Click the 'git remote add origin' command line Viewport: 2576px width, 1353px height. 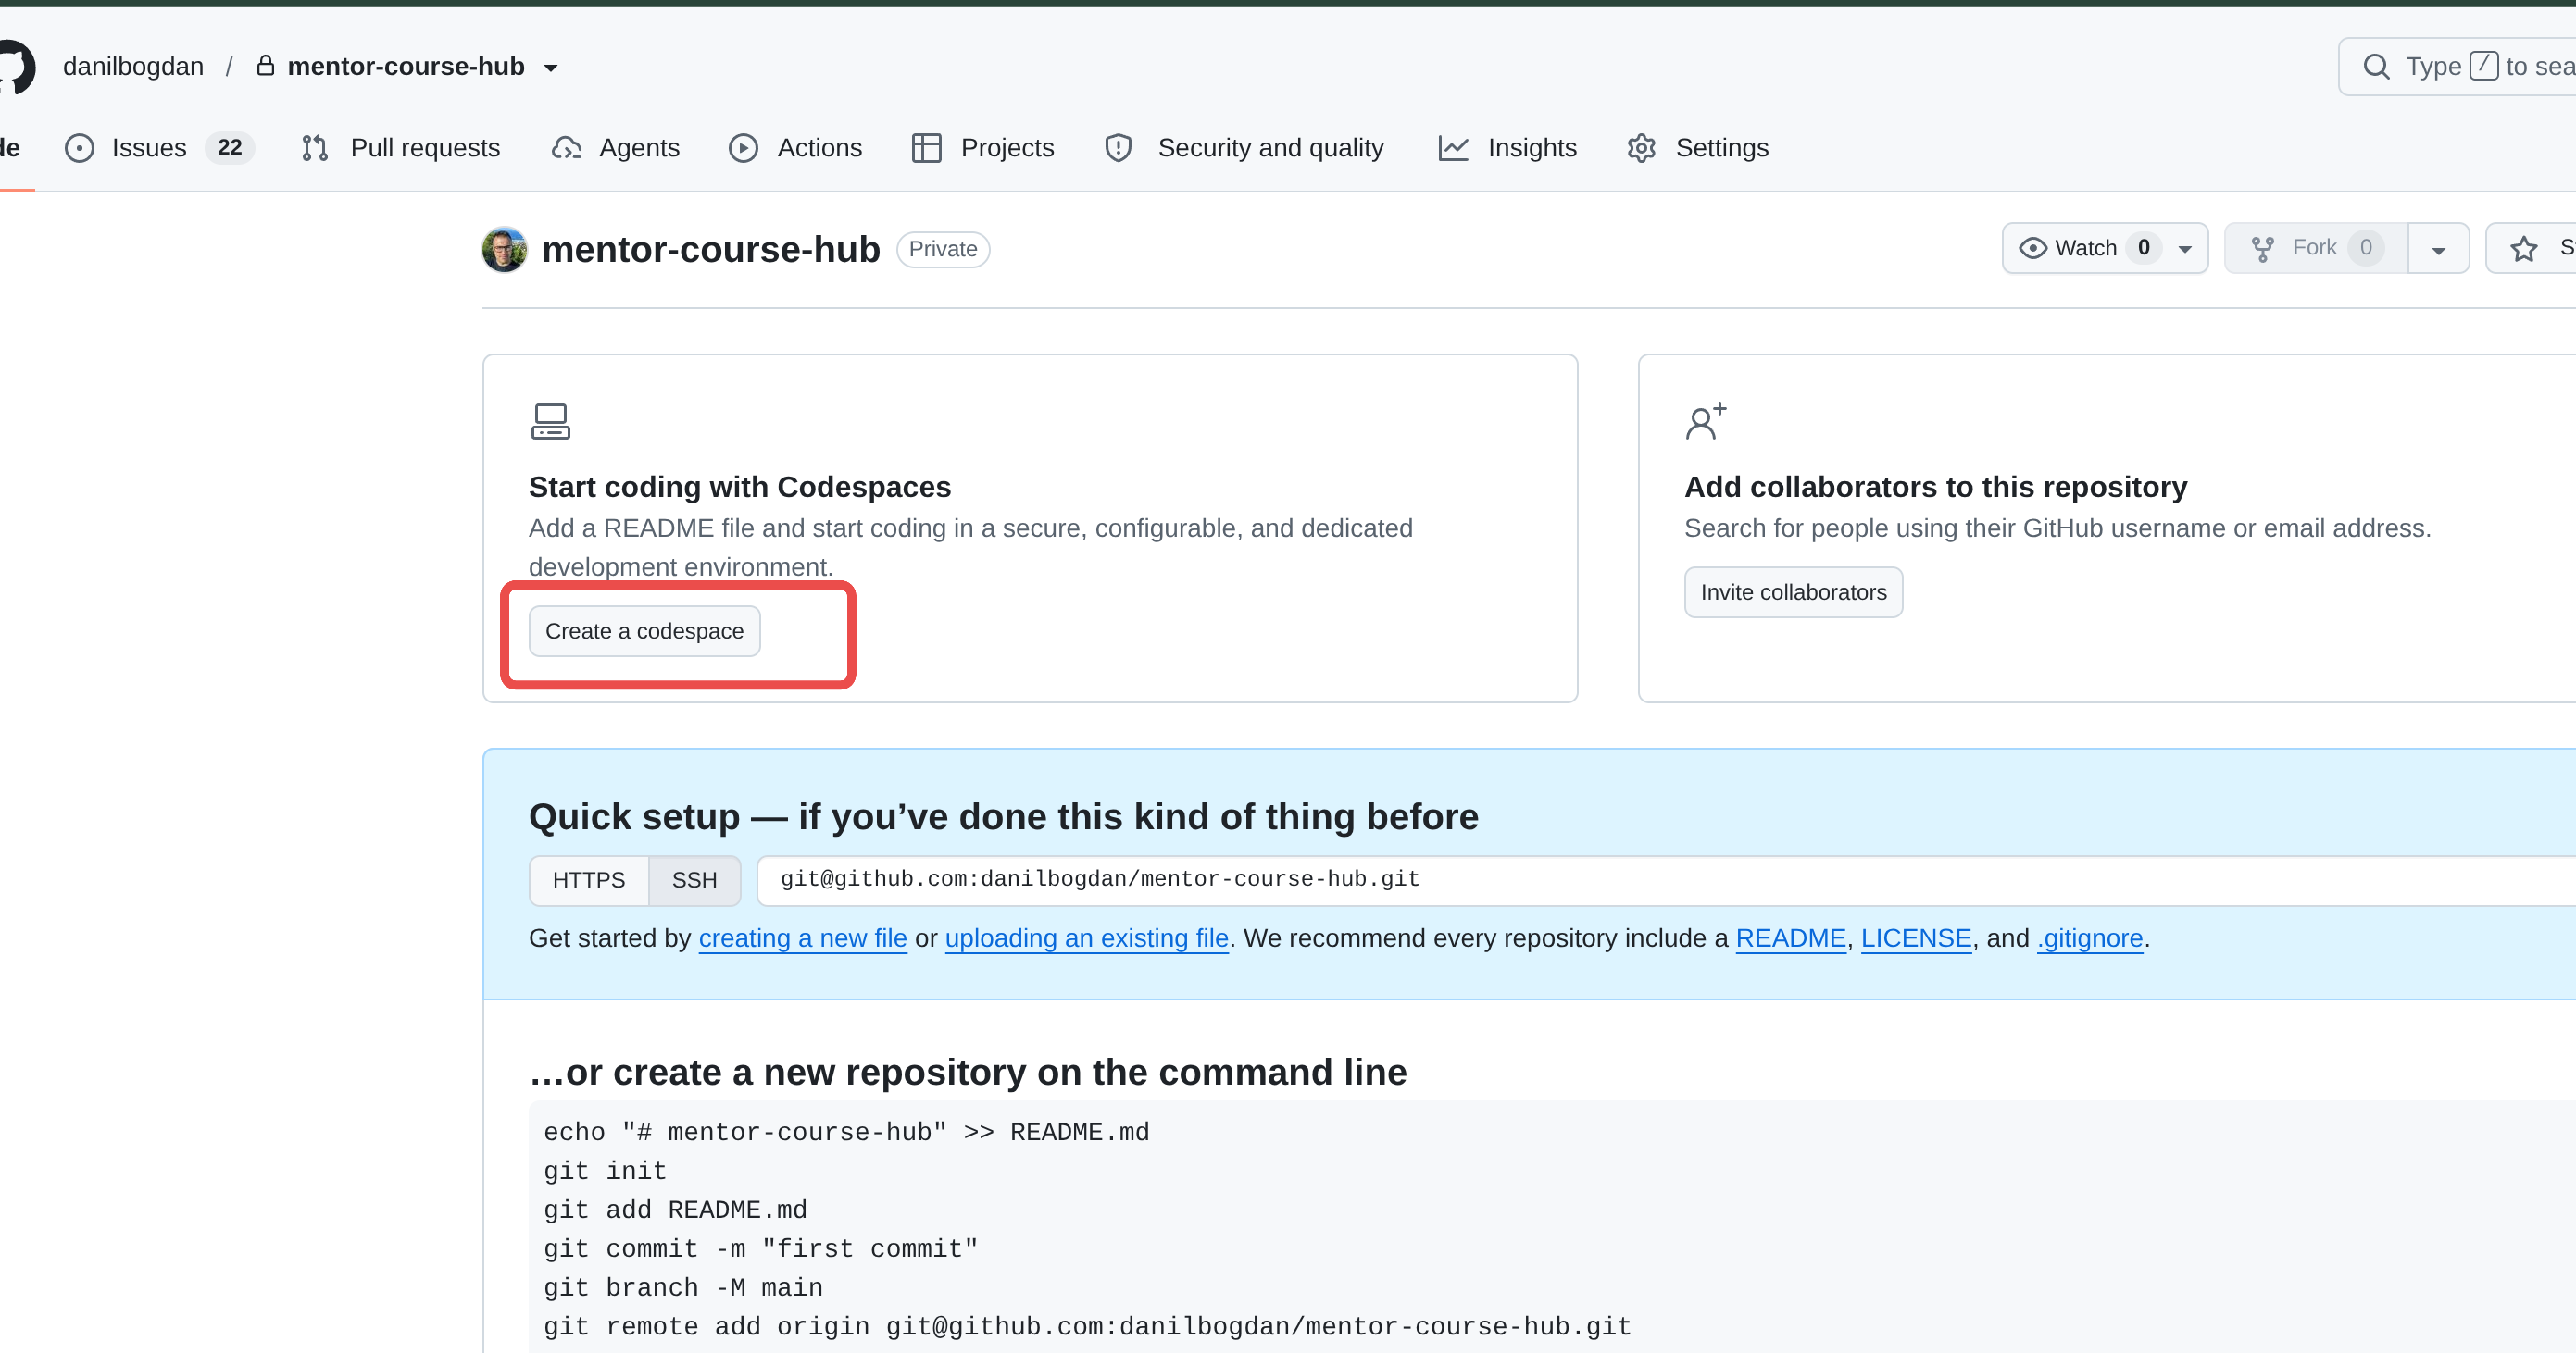(1087, 1327)
